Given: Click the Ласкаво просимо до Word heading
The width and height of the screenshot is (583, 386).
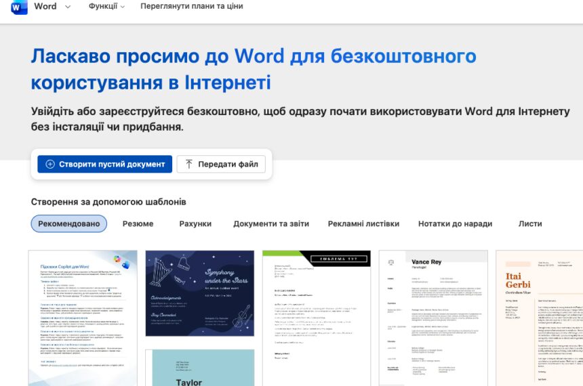Looking at the screenshot, I should click(x=254, y=69).
